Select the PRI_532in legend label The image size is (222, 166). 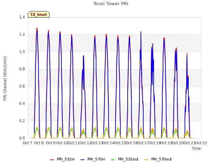click(x=66, y=159)
